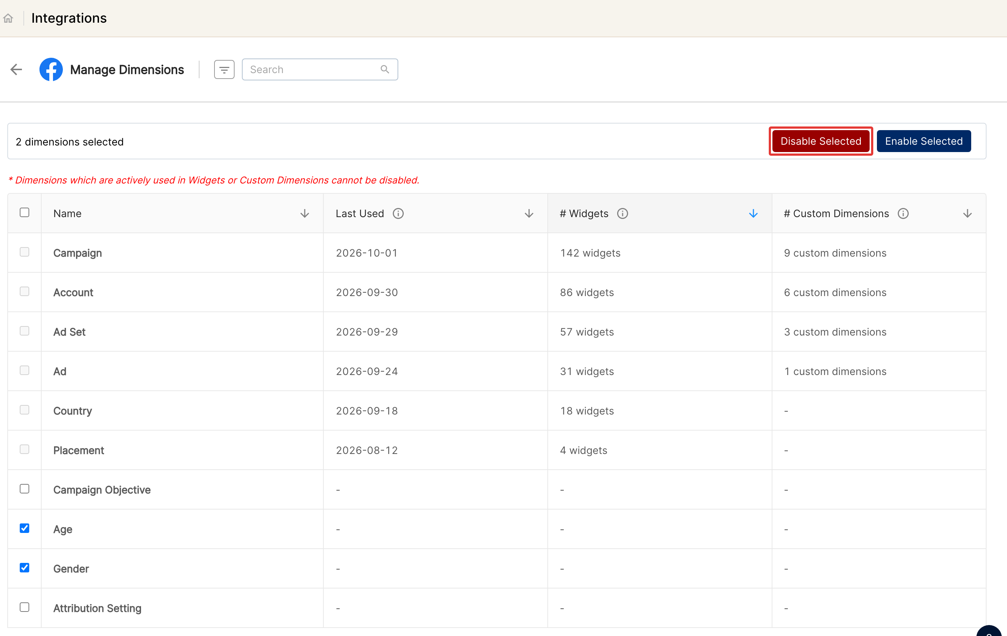Screen dimensions: 1007x636
Task: Sort by Last Used column arrow
Action: click(x=529, y=213)
